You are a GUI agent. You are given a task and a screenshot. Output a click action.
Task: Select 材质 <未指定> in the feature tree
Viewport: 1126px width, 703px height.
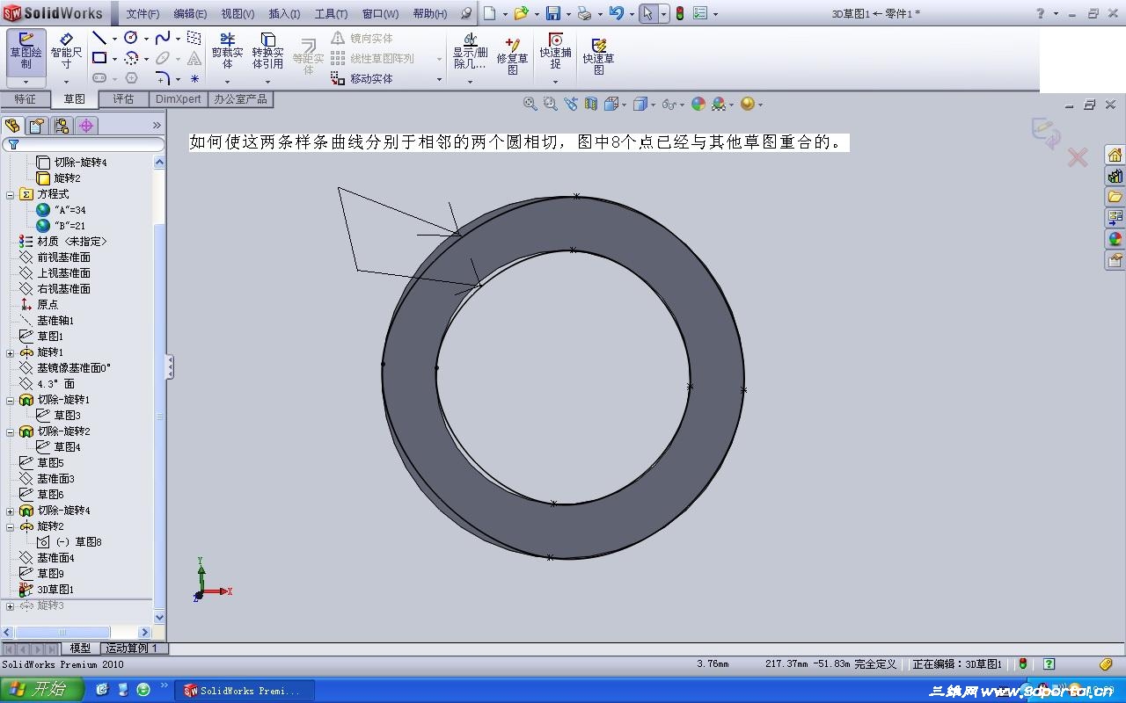(x=71, y=242)
